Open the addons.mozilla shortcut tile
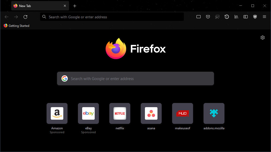Image resolution: width=271 pixels, height=152 pixels. pos(214,113)
